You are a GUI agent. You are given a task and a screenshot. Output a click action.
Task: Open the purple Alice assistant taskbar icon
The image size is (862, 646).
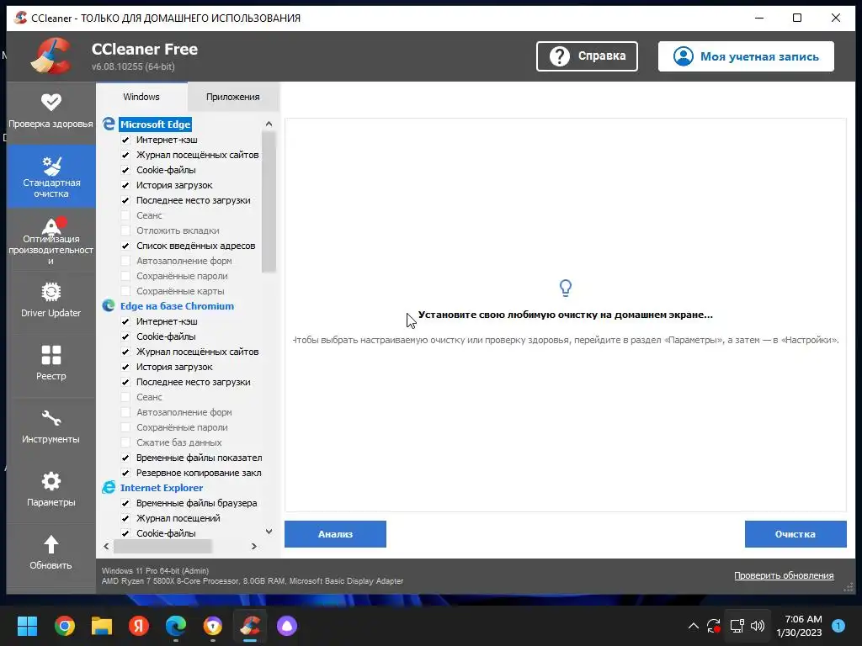point(287,626)
